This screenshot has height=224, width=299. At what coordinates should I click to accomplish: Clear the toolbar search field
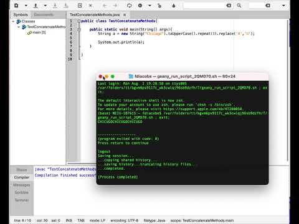tap(229, 6)
